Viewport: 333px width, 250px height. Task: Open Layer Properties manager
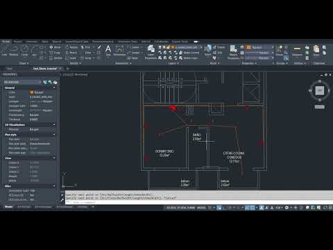151,52
